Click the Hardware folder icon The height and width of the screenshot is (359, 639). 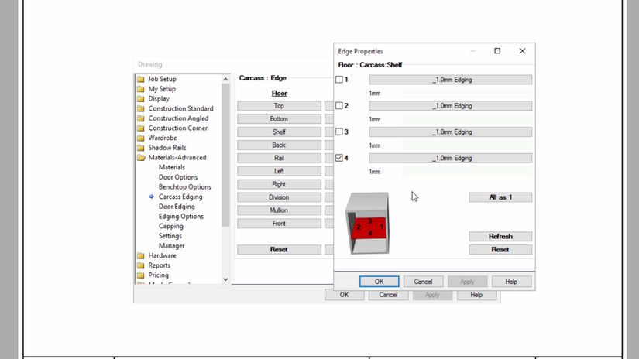click(141, 255)
